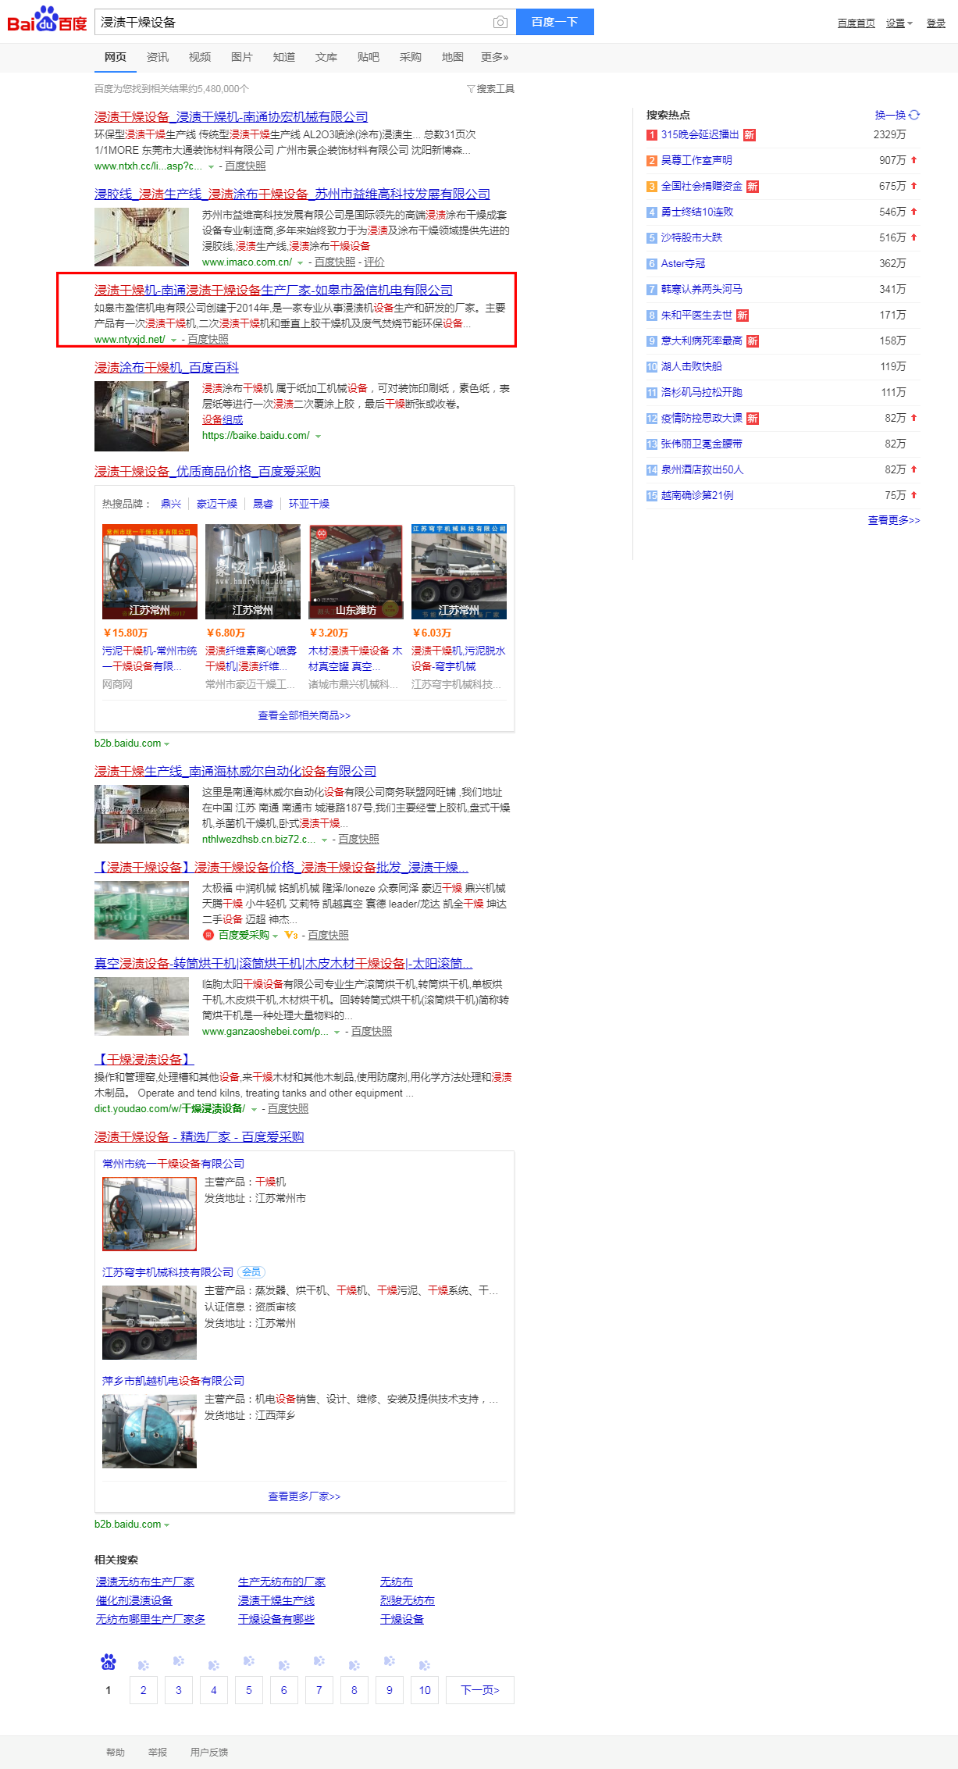The image size is (958, 1769).
Task: Open hot search 越南确诊第21例
Action: pos(697,495)
